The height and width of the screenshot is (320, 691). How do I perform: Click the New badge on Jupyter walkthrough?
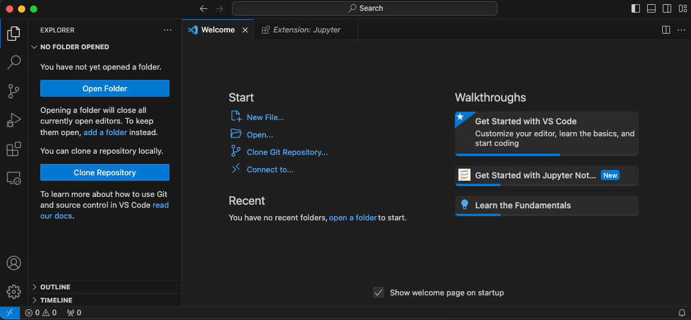[610, 175]
